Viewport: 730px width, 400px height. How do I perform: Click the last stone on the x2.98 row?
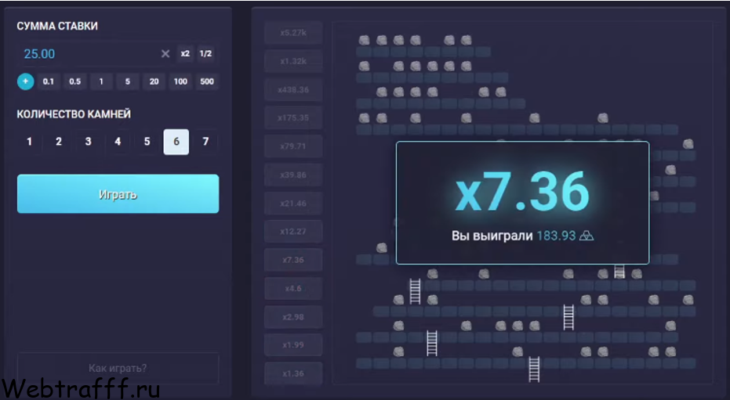click(688, 300)
